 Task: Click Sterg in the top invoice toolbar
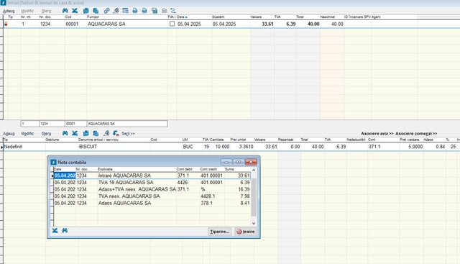point(46,11)
